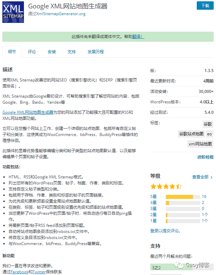Open the 1星 reviews link

(x=153, y=221)
